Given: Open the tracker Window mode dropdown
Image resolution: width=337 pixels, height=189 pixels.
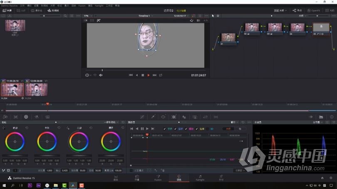Looking at the screenshot, I should (x=234, y=122).
